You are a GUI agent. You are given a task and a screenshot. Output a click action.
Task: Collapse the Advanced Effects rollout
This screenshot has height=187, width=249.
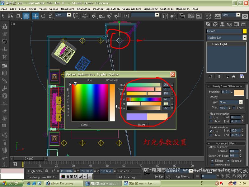click(x=226, y=143)
